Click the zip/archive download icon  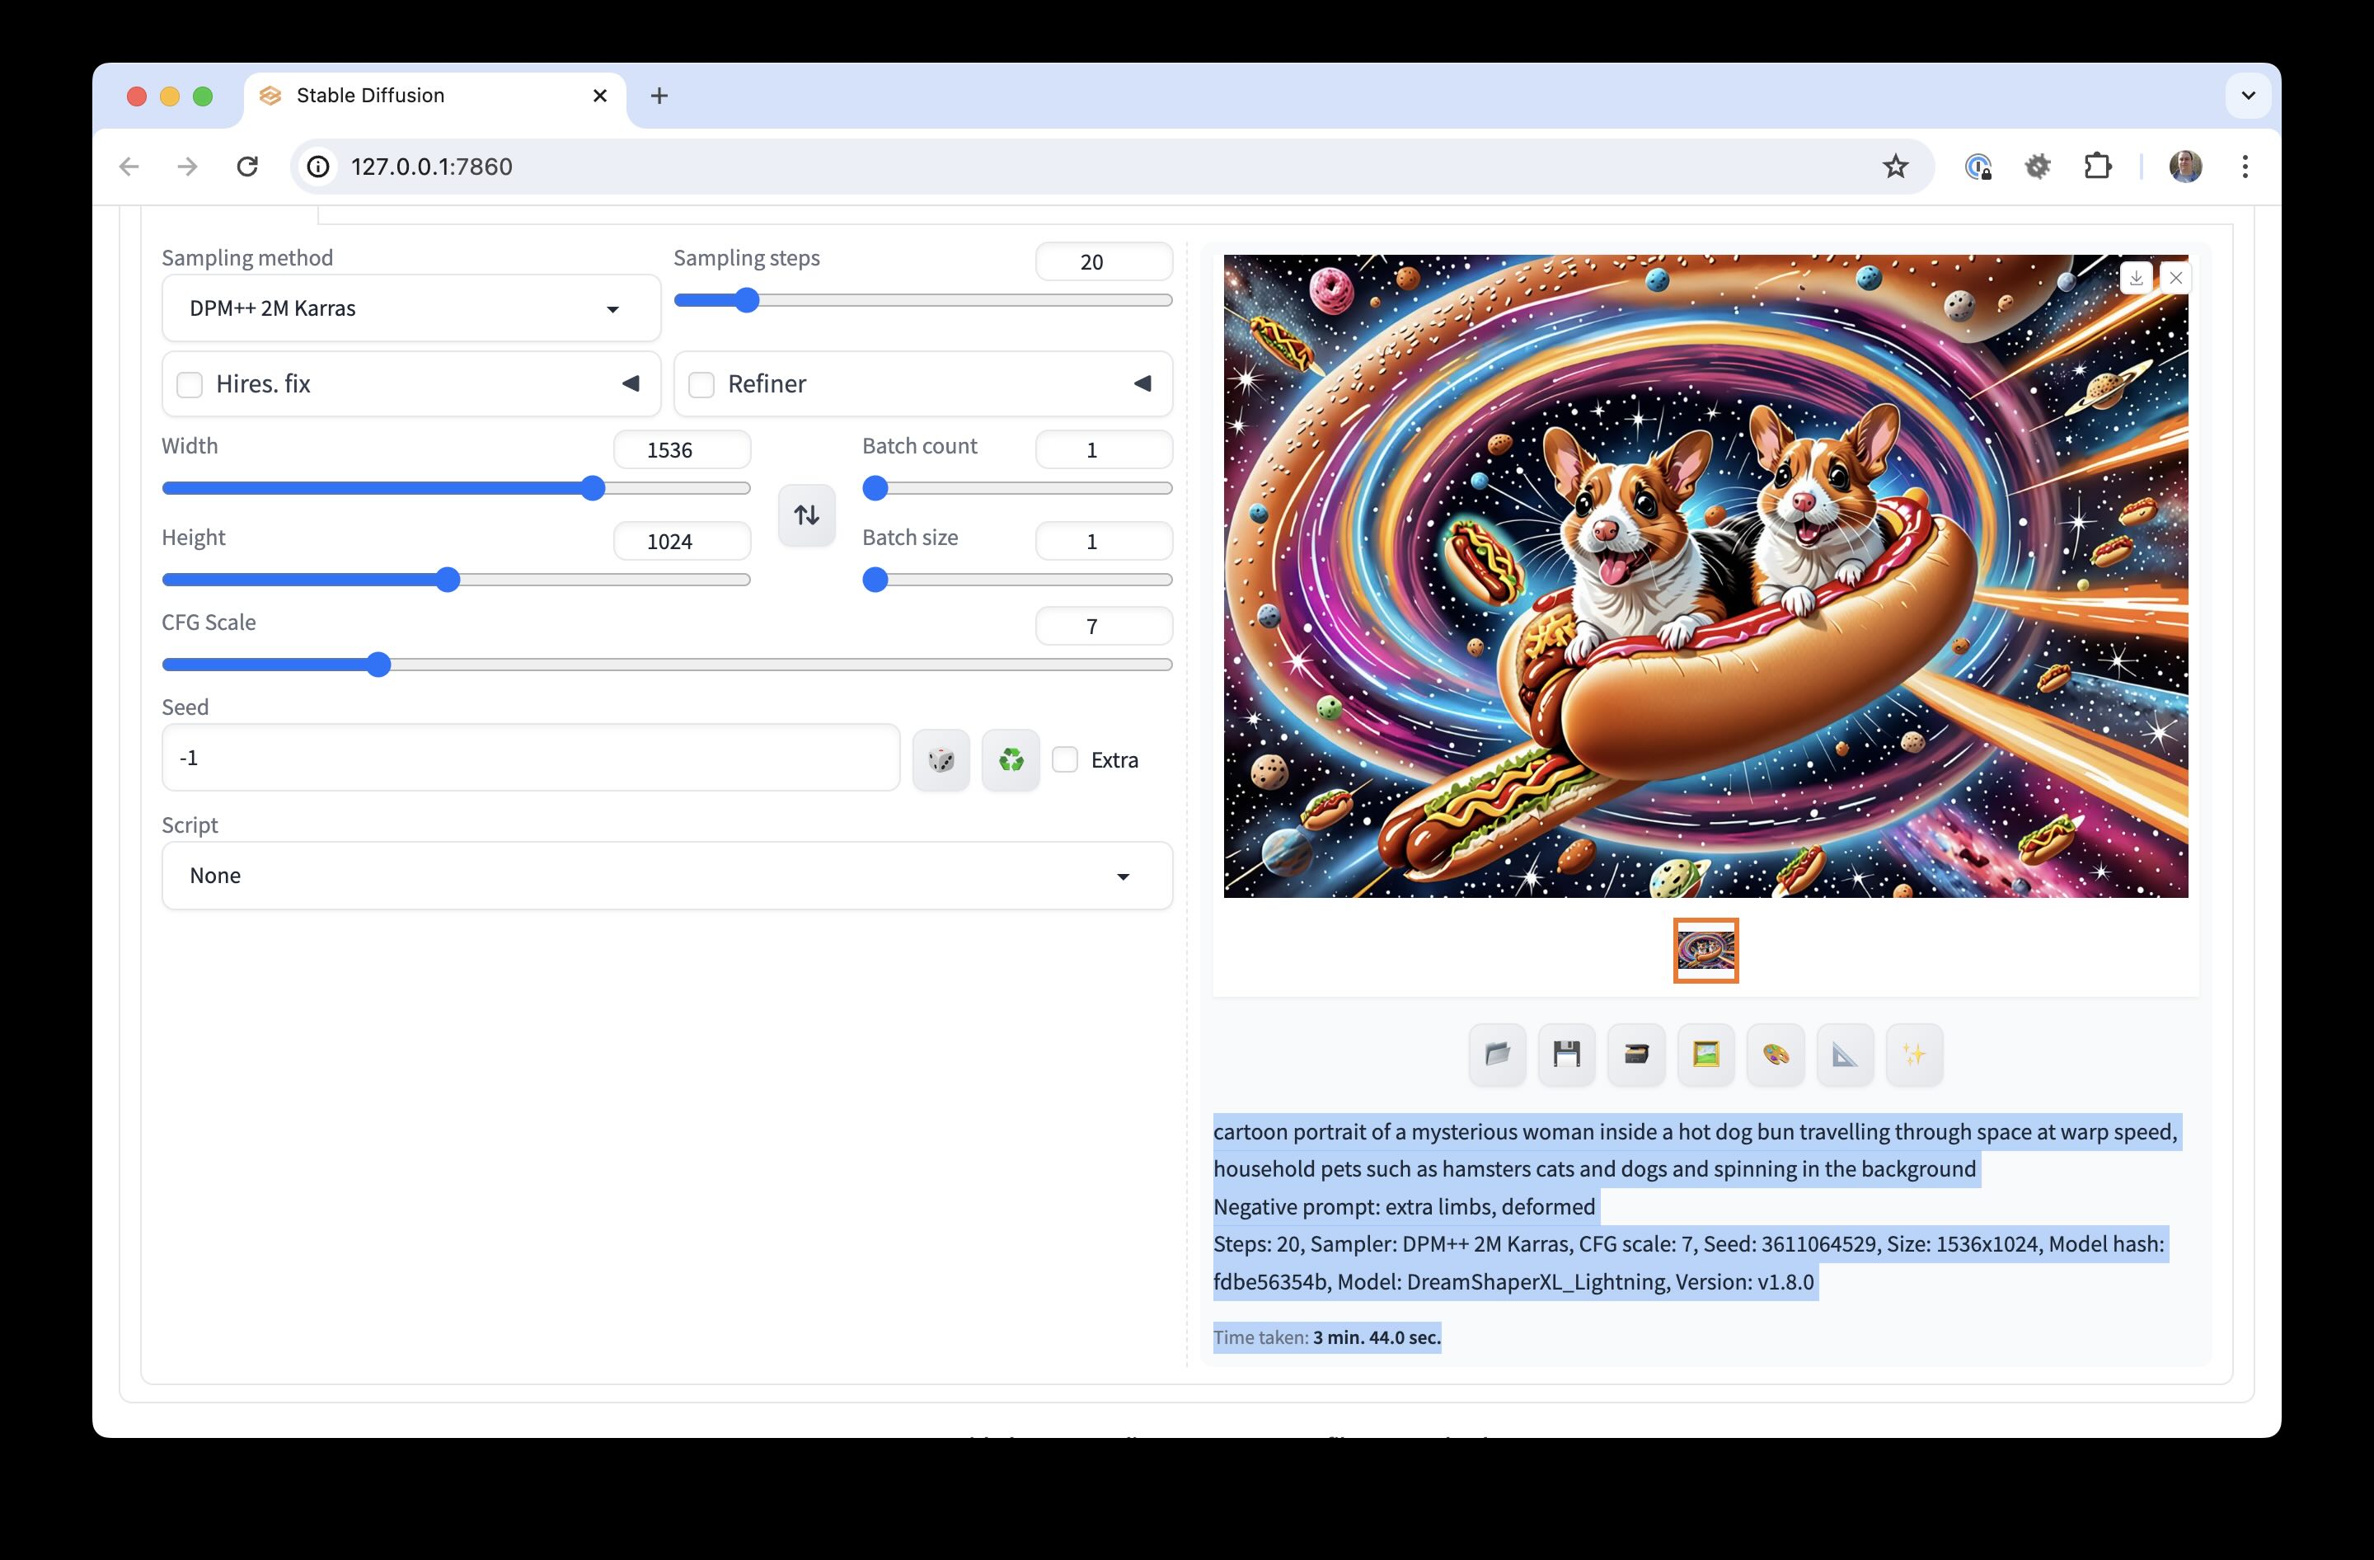click(1635, 1054)
